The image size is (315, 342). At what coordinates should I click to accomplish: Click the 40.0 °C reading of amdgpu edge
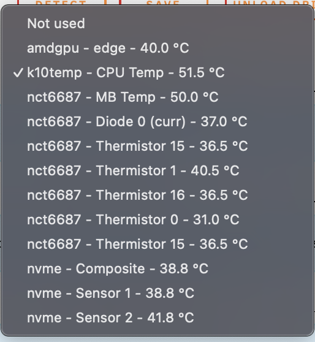(165, 48)
